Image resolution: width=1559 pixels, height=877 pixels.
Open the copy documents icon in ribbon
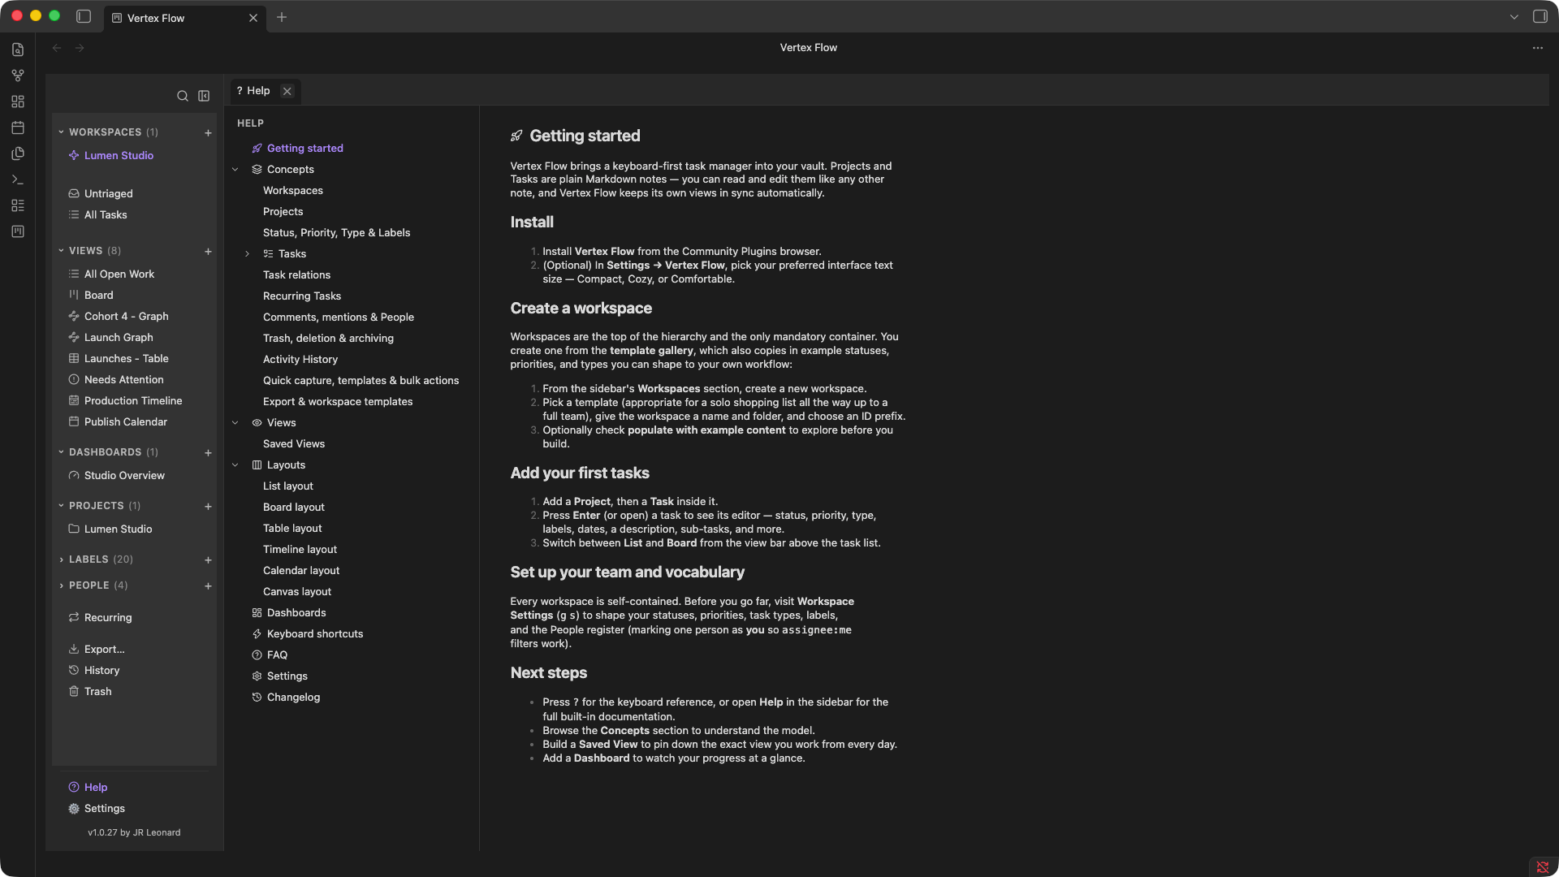[18, 153]
